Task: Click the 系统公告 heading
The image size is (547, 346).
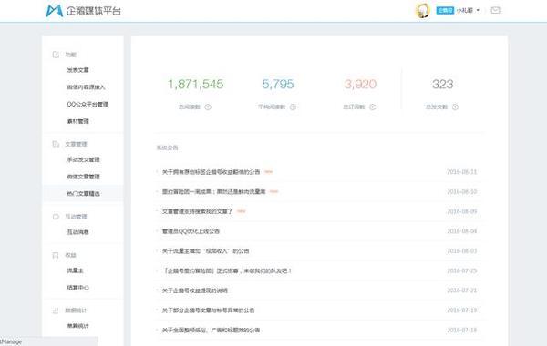Action: pos(167,148)
